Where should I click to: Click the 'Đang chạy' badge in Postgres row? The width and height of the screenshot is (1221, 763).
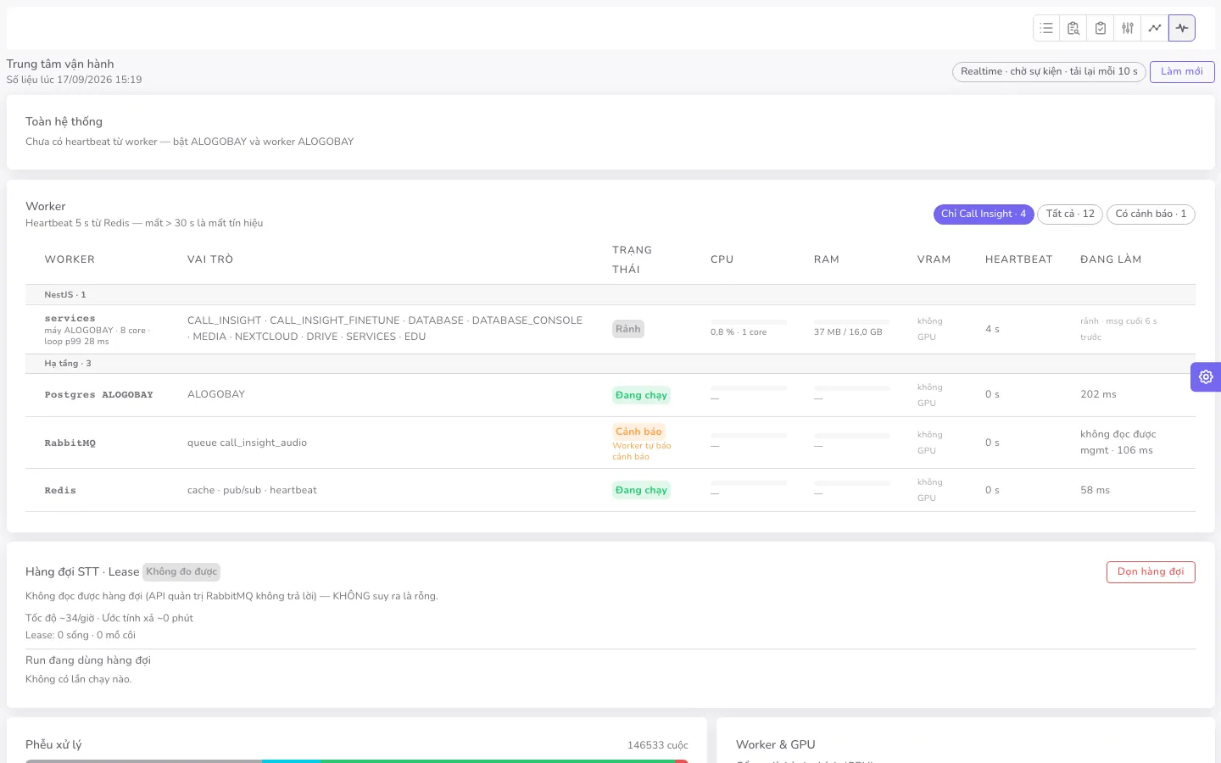click(641, 395)
